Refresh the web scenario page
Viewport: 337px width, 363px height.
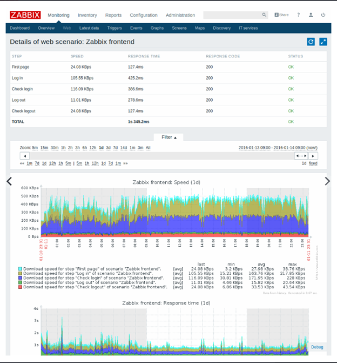(x=311, y=42)
